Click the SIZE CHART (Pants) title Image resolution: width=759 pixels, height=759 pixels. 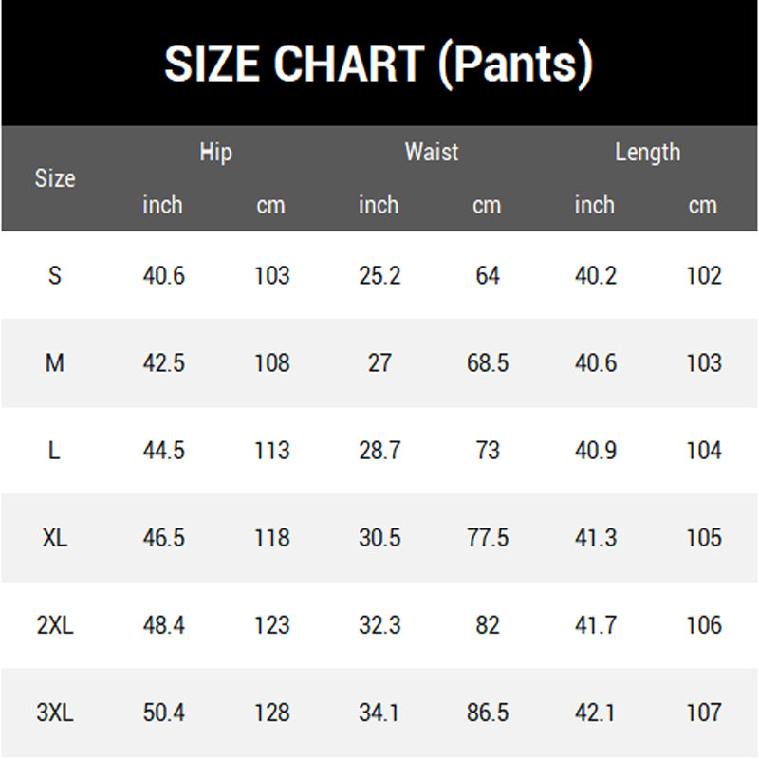pos(379,65)
